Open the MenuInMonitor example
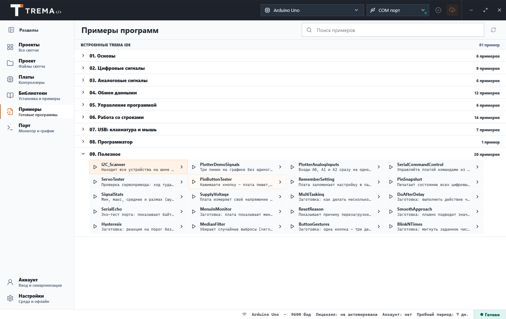 click(237, 212)
